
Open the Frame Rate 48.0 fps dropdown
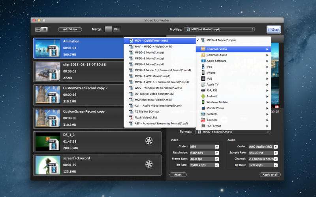204,159
